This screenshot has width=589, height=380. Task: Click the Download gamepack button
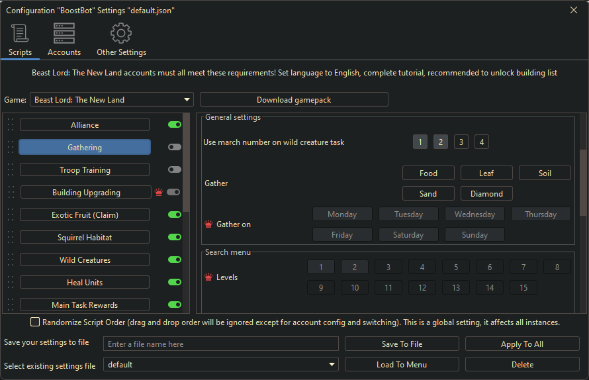tap(294, 99)
